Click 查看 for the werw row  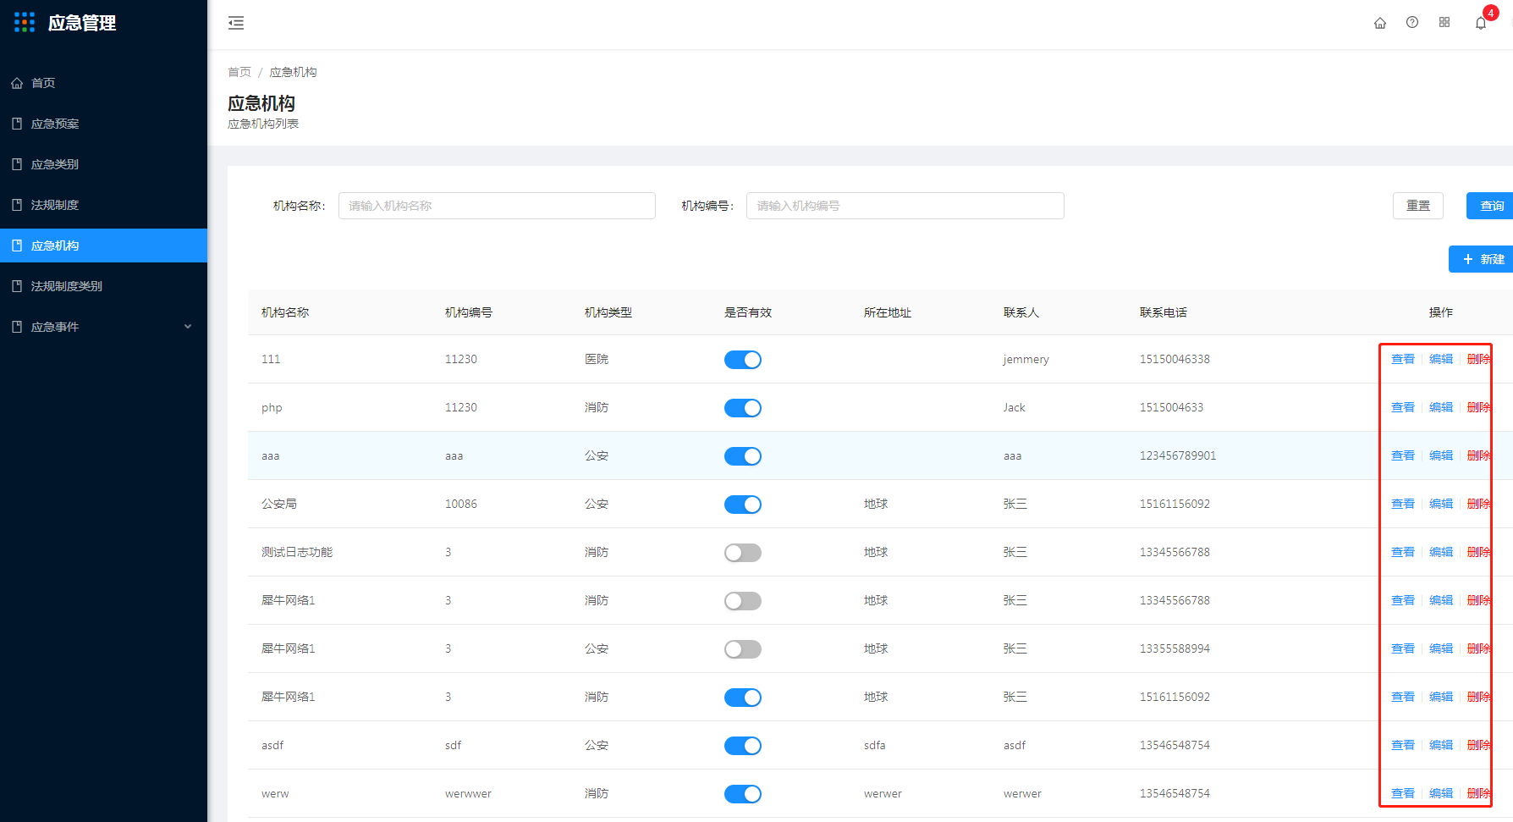1403,793
